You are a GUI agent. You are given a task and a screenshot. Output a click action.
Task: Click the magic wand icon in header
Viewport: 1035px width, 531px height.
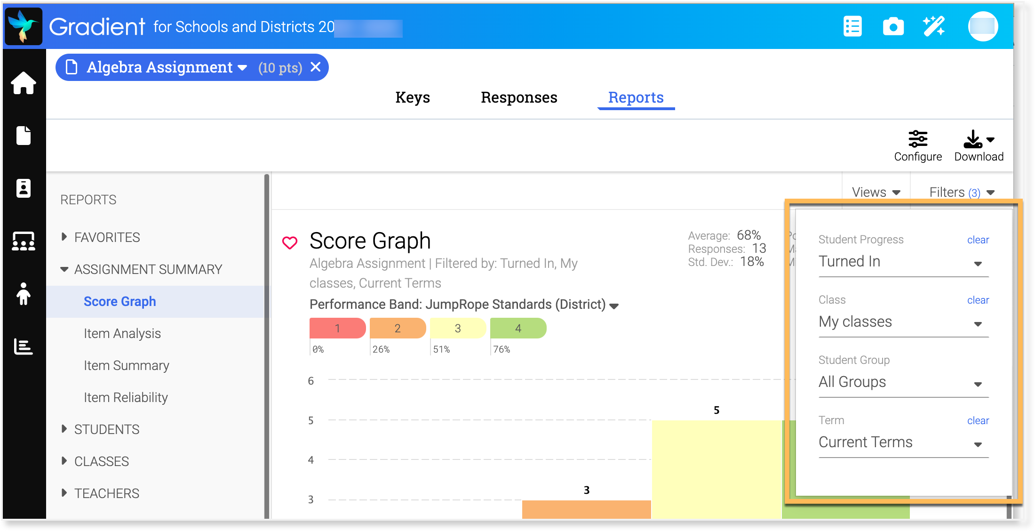click(934, 26)
